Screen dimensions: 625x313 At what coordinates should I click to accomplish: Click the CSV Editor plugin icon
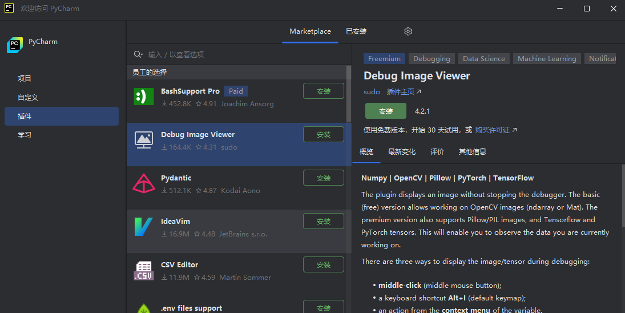tap(143, 270)
